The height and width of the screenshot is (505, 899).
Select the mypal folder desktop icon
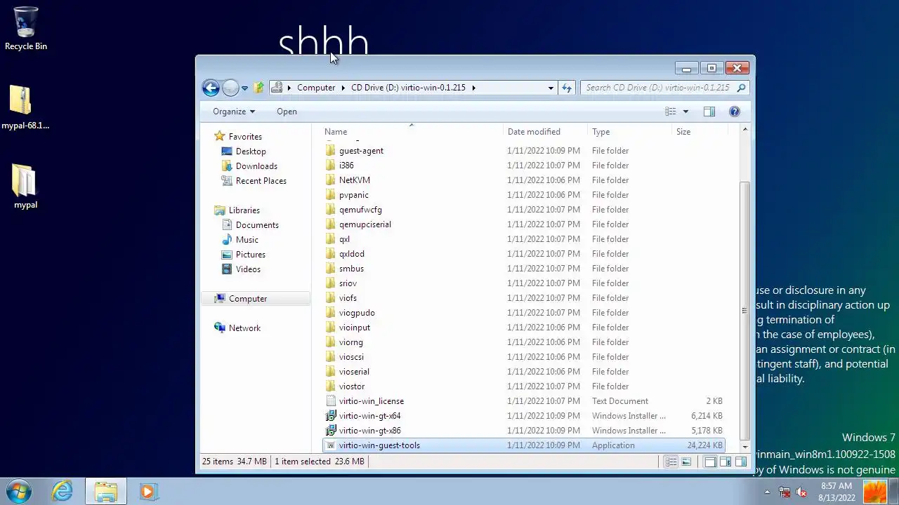25,187
